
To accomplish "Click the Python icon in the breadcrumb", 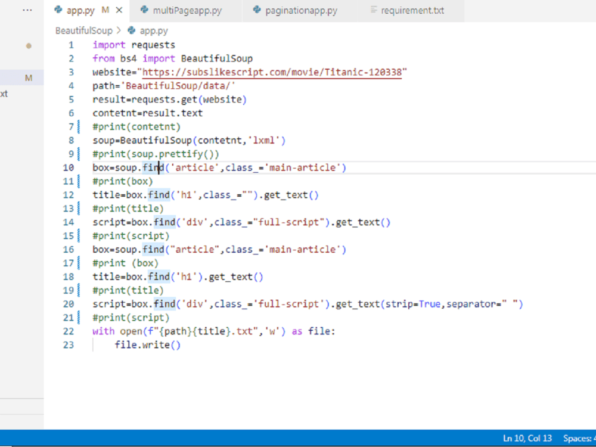I will click(x=132, y=30).
